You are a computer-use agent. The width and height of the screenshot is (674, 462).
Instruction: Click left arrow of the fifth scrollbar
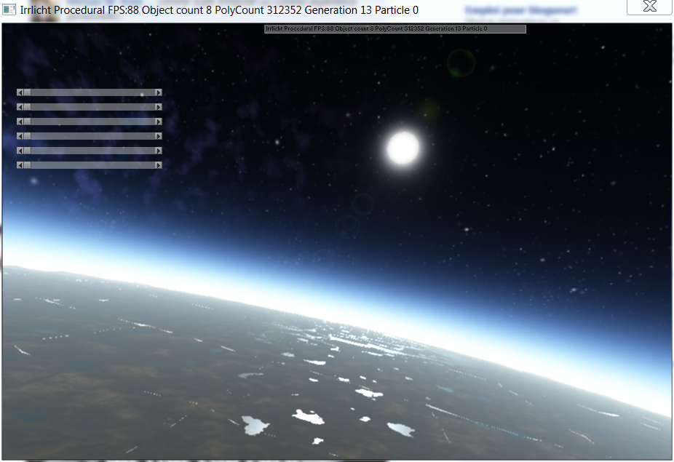(x=20, y=151)
